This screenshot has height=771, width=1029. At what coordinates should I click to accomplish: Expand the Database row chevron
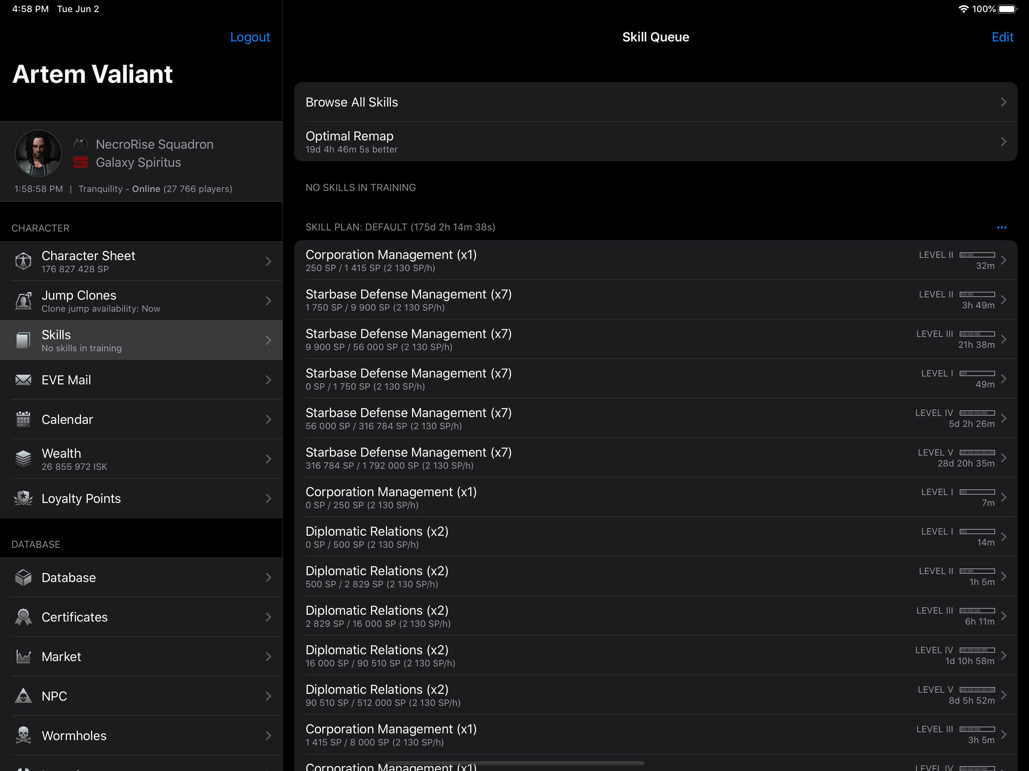(x=269, y=577)
